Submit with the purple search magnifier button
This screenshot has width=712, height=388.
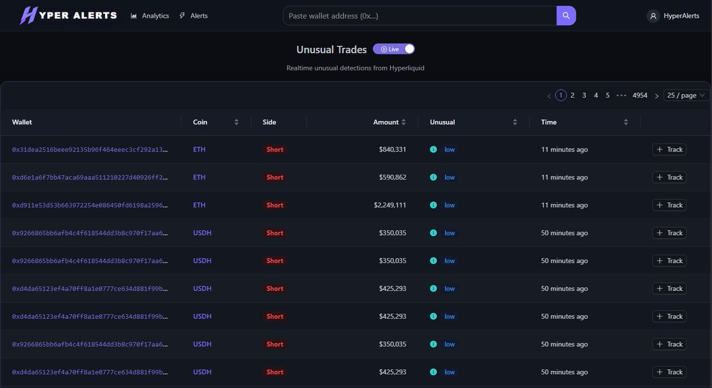[x=566, y=16]
